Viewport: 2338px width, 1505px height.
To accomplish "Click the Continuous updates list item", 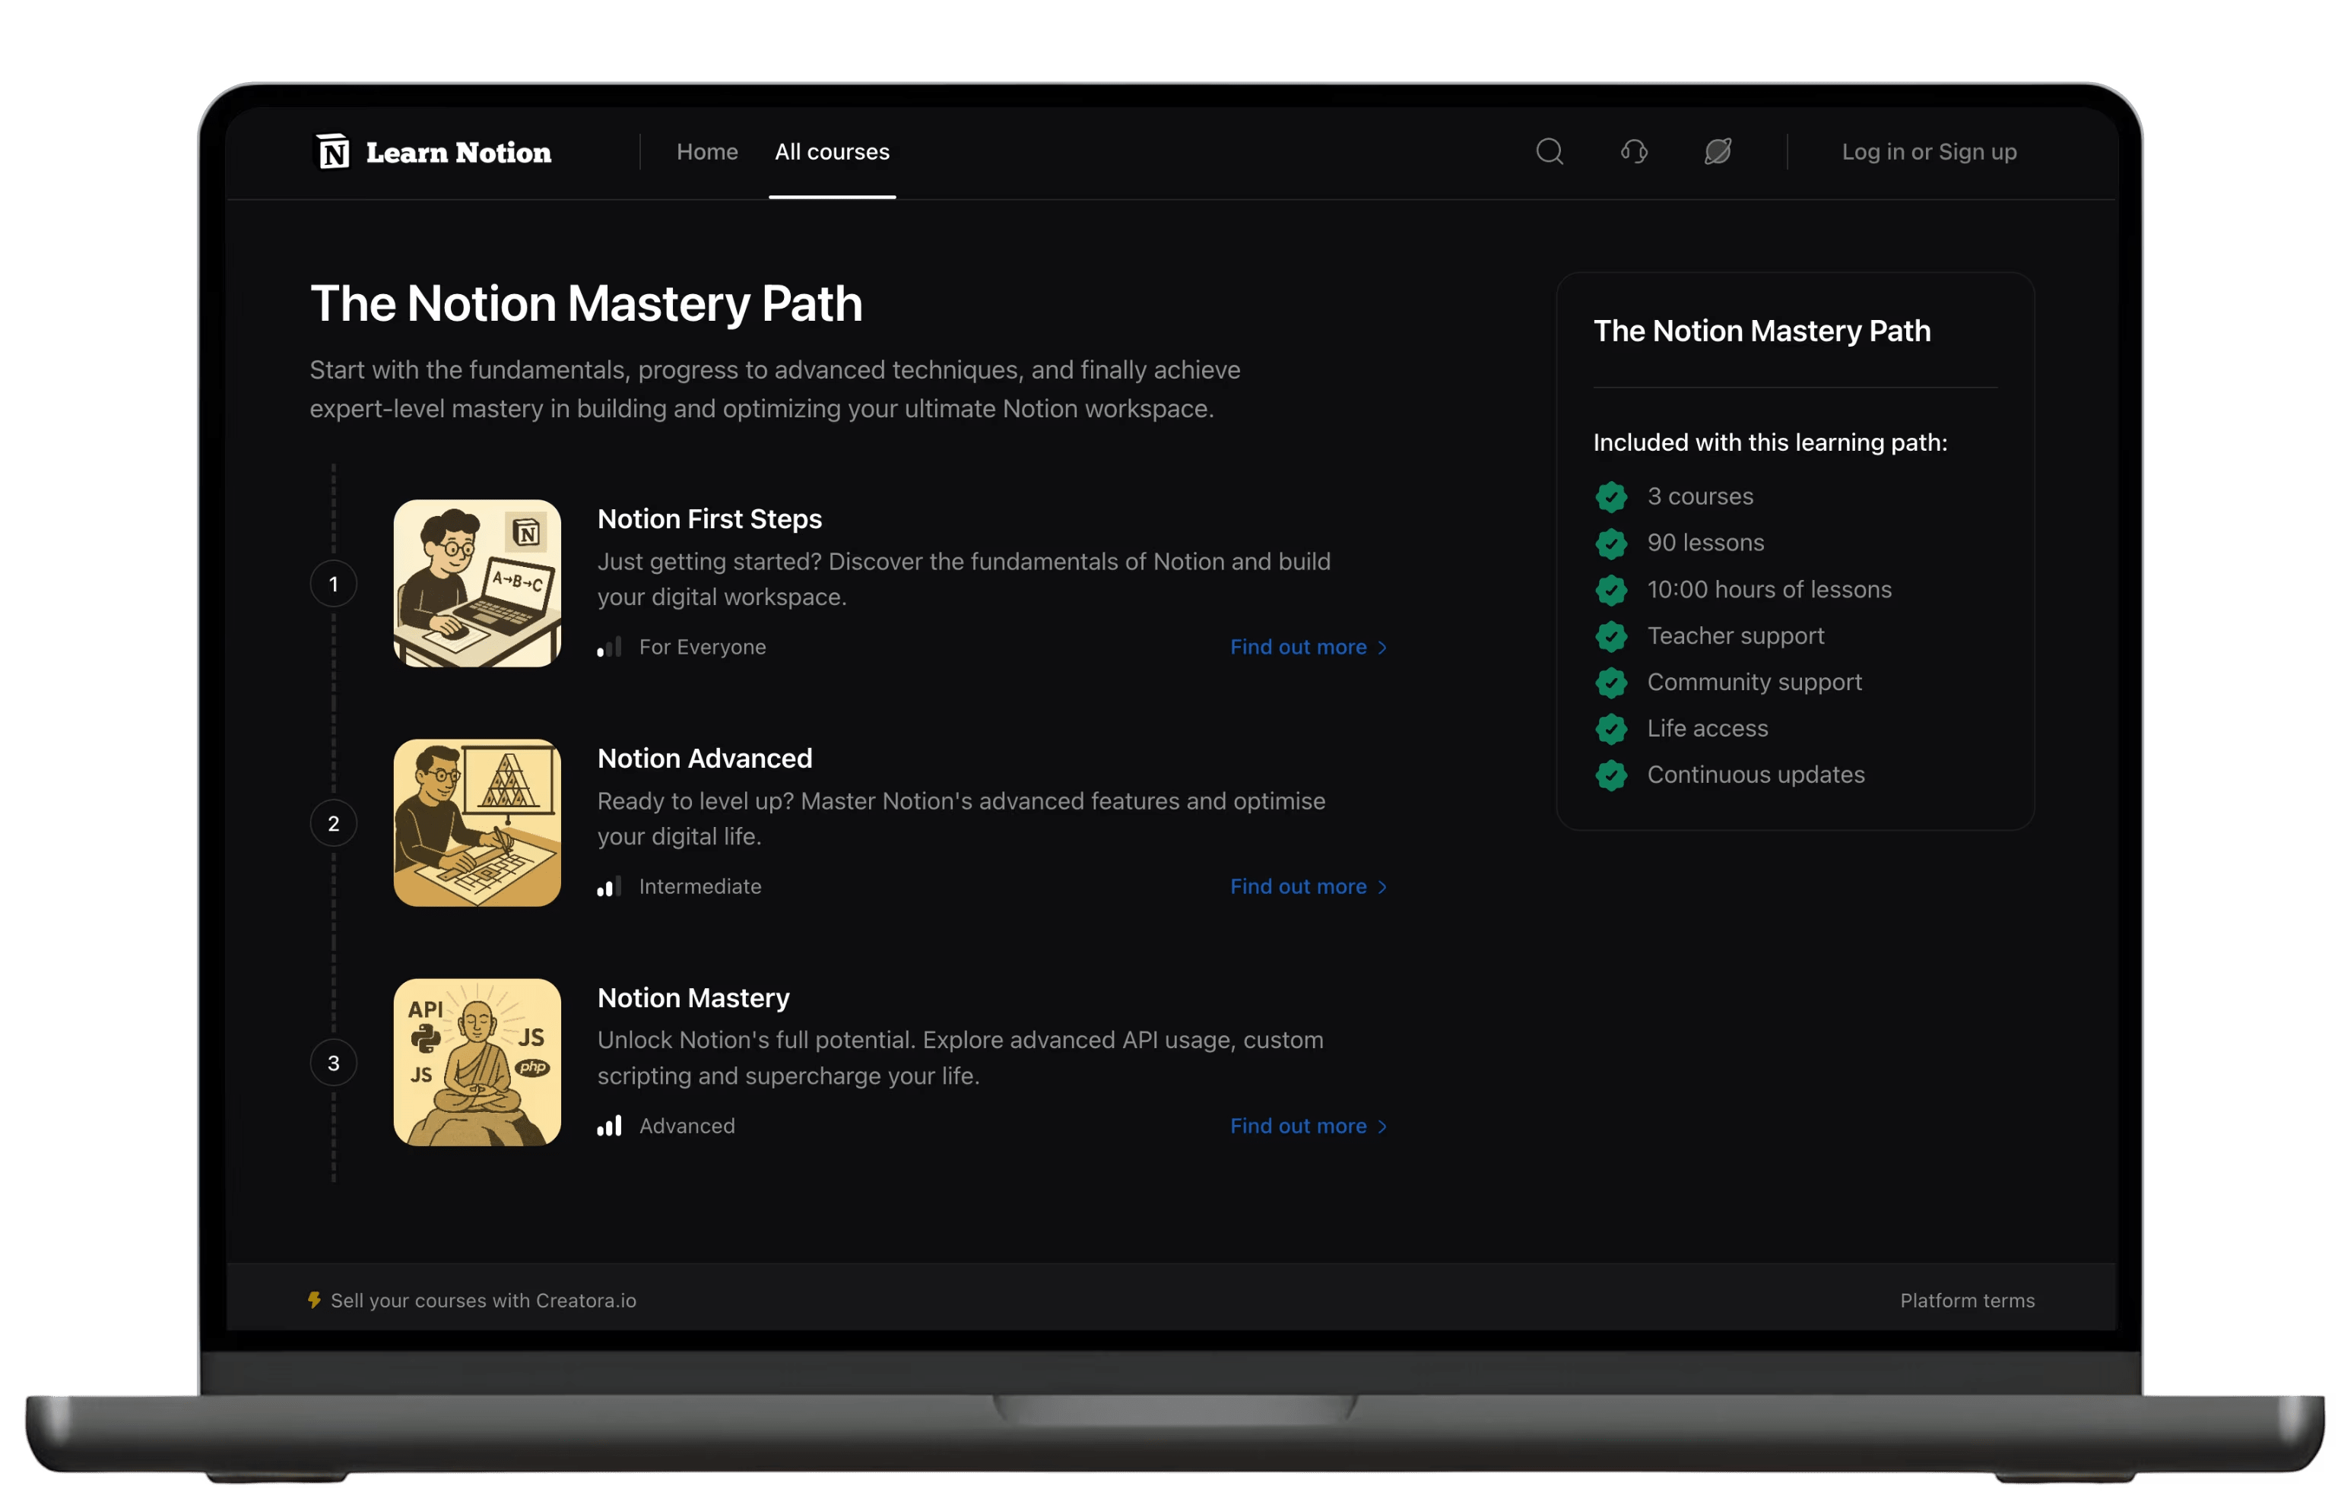I will click(x=1756, y=775).
